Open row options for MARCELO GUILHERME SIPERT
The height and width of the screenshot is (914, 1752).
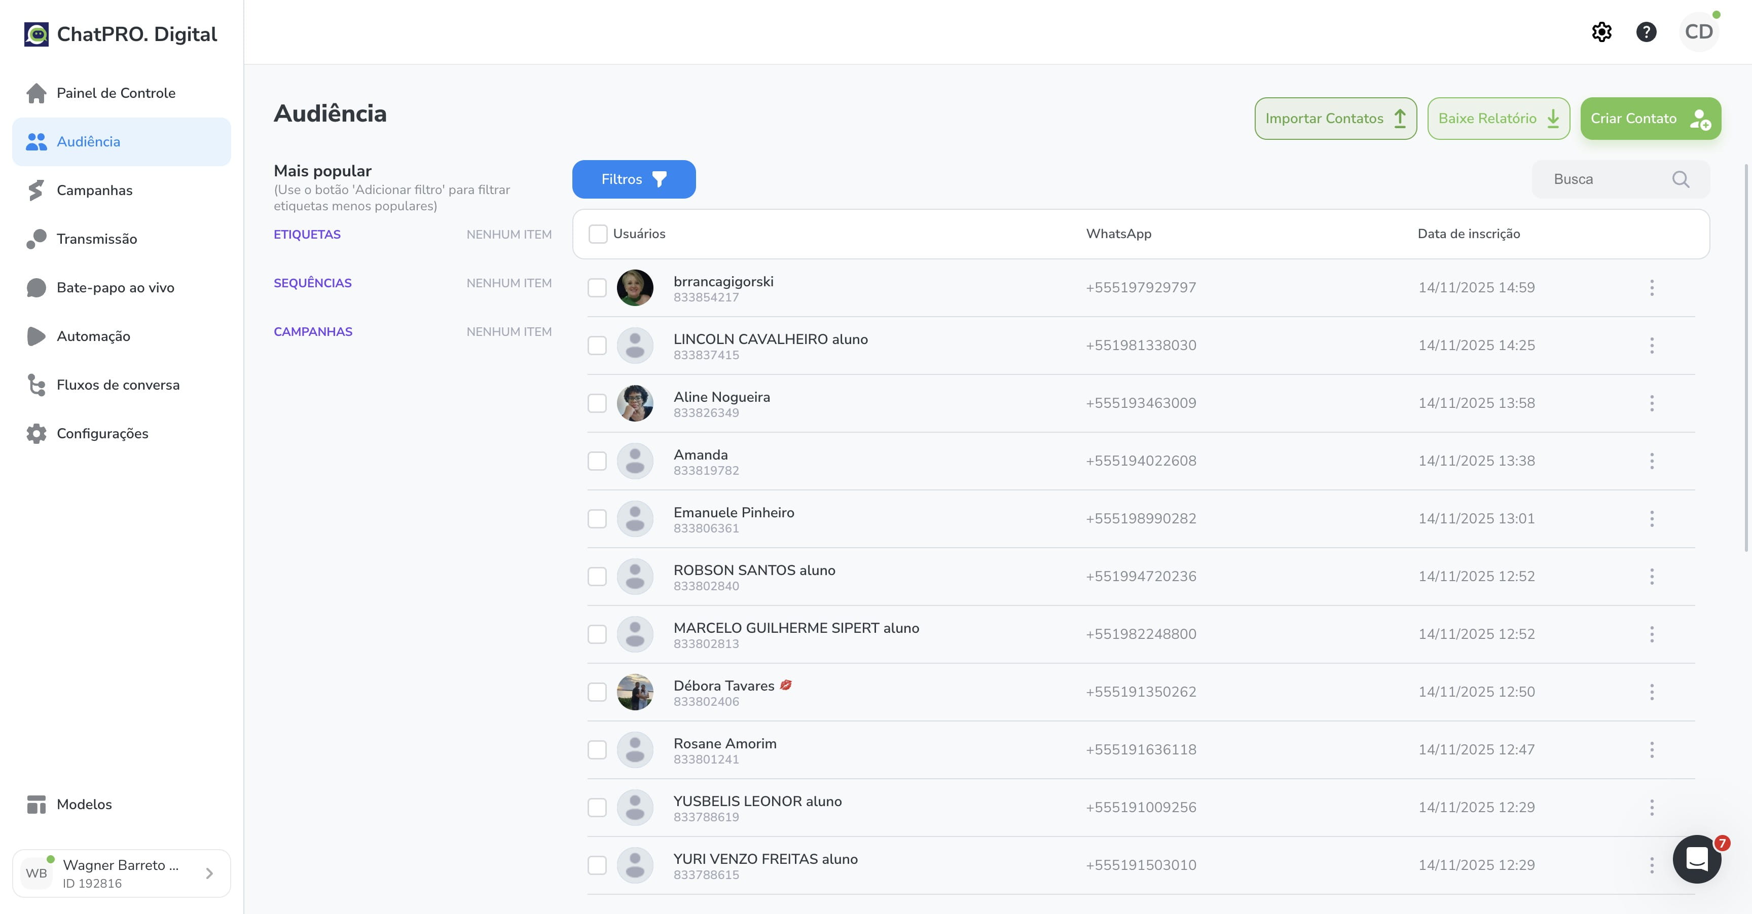point(1651,634)
